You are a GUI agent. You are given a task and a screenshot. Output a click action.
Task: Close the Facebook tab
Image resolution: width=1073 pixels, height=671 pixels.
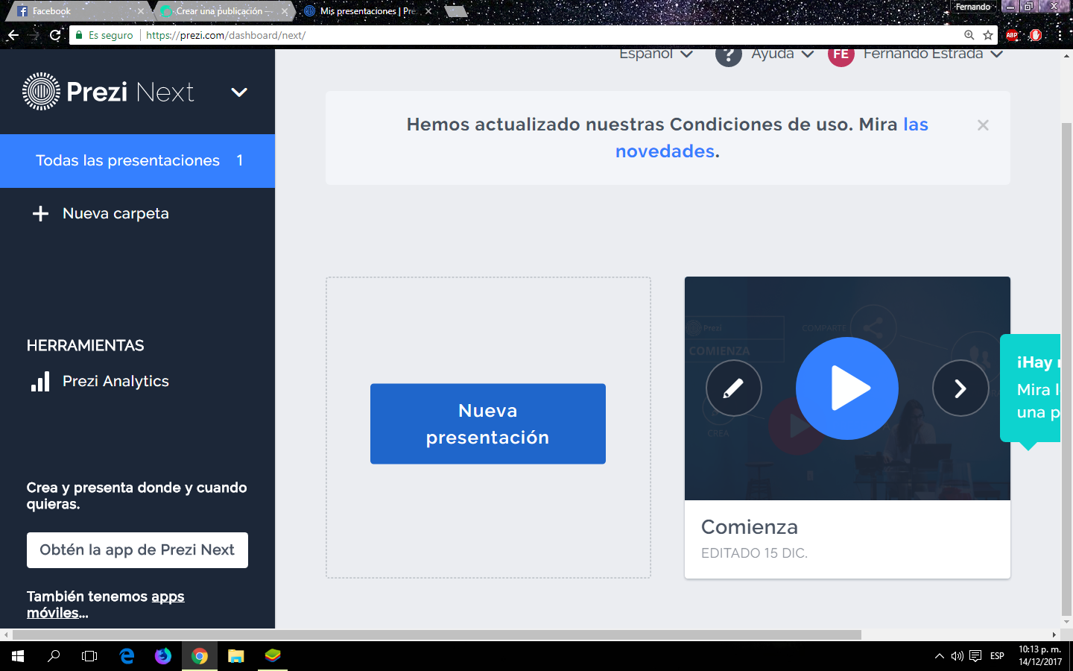point(140,11)
